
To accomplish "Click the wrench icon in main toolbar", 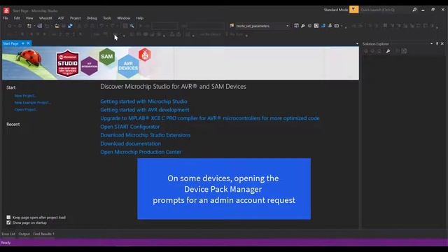I will pyautogui.click(x=303, y=26).
